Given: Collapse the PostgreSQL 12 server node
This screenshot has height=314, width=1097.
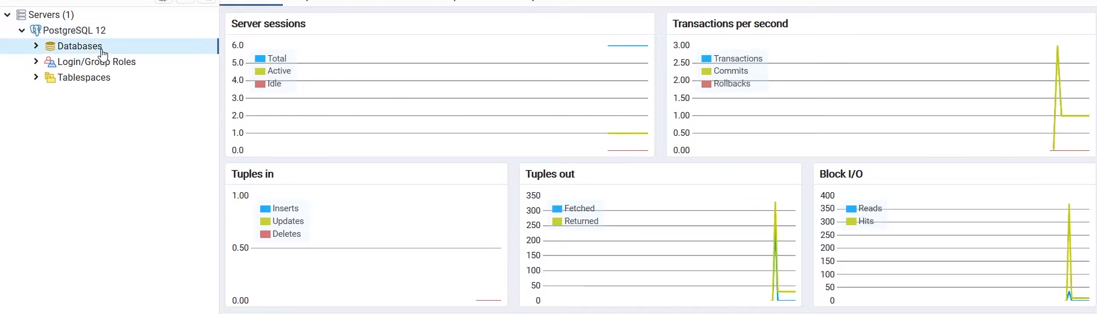Looking at the screenshot, I should pos(22,30).
